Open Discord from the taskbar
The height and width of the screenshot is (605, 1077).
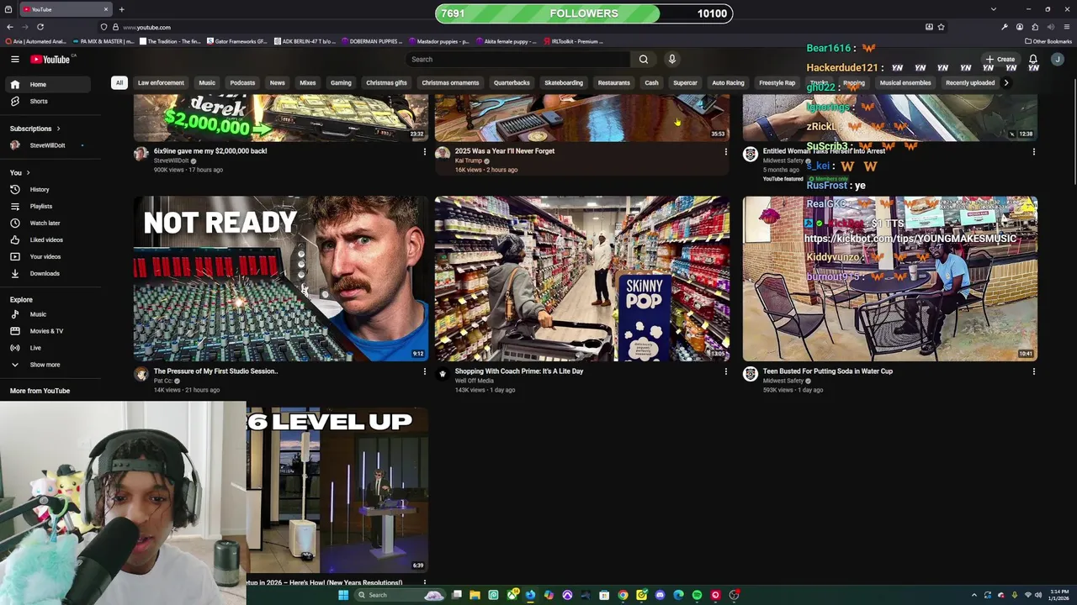(660, 595)
